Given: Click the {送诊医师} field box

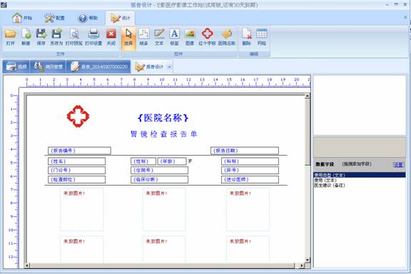Looking at the screenshot, I should pyautogui.click(x=250, y=179).
